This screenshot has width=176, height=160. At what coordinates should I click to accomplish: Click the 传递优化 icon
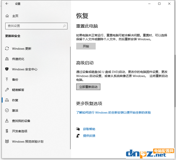click(7, 59)
